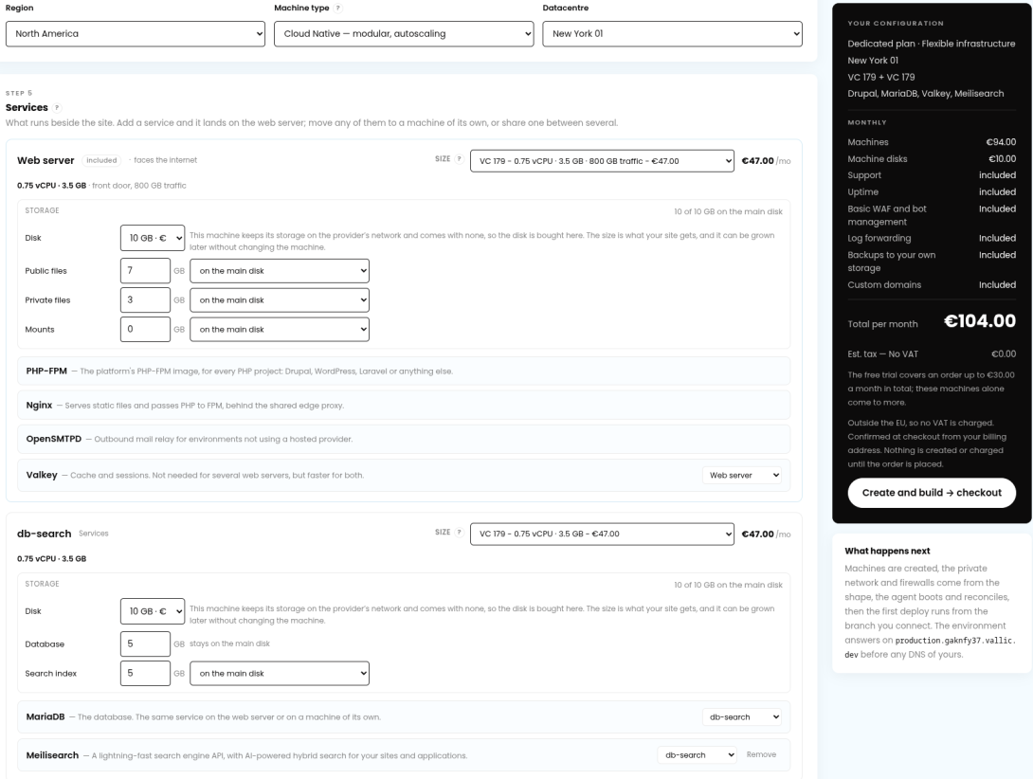Remove the Meilisearch service
This screenshot has height=779, width=1033.
click(761, 754)
